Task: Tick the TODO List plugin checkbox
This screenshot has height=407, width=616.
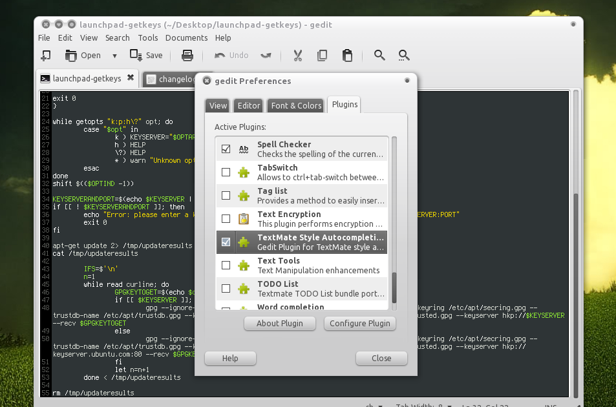Action: click(226, 289)
